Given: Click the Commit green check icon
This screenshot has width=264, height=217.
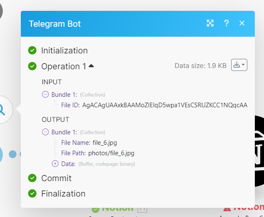Looking at the screenshot, I should click(32, 178).
